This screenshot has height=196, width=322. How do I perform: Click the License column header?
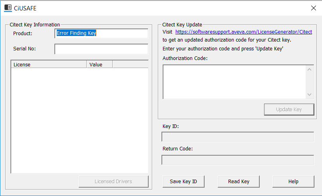(49, 64)
